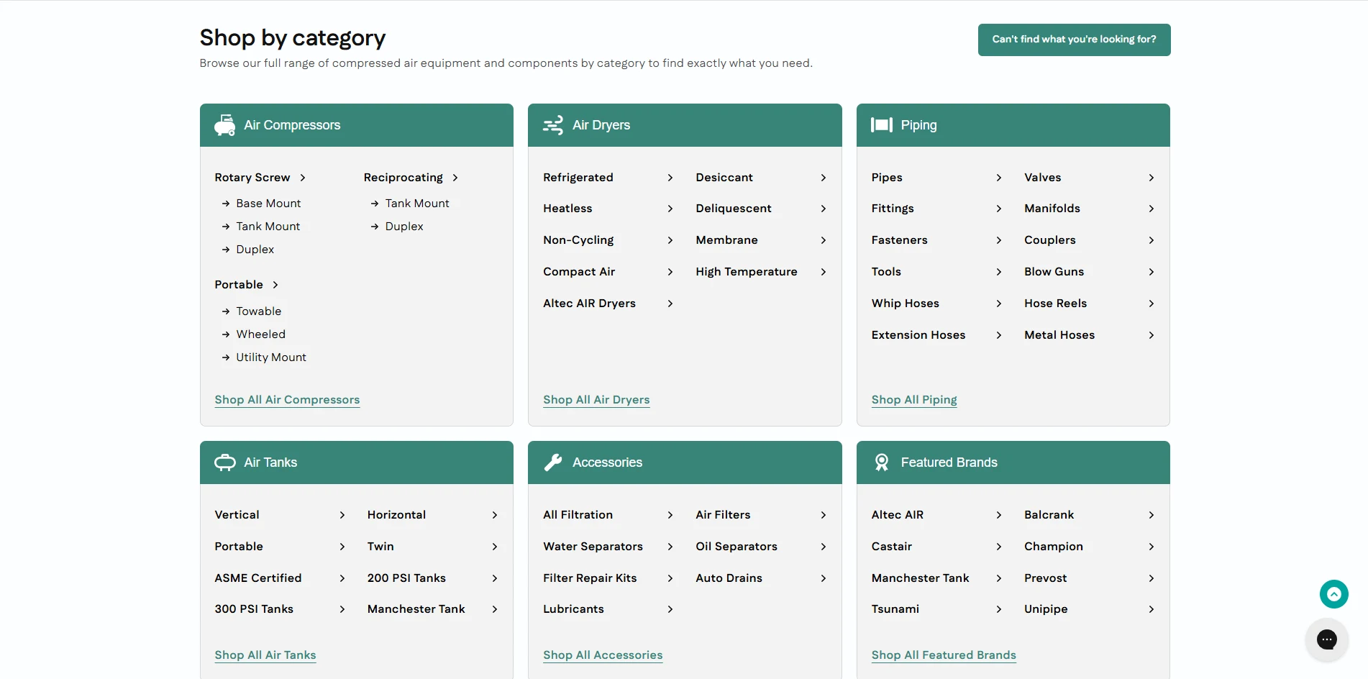Viewport: 1368px width, 679px height.
Task: Open Auto Drains category
Action: [729, 578]
